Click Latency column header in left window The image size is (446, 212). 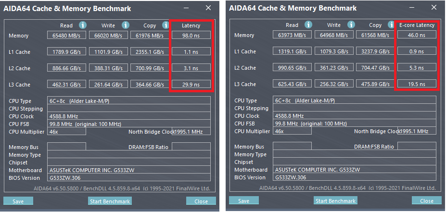click(x=191, y=25)
